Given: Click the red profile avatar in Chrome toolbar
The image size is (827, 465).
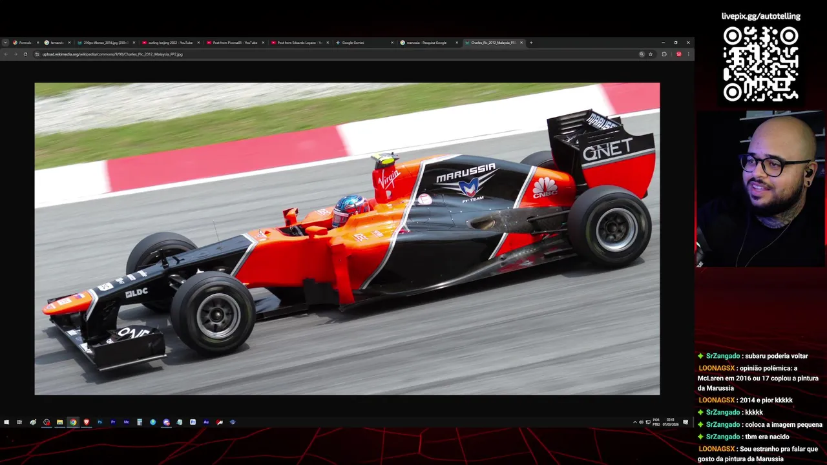Looking at the screenshot, I should (x=678, y=54).
